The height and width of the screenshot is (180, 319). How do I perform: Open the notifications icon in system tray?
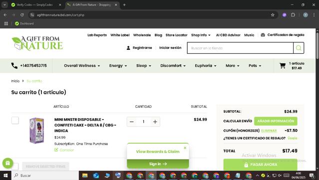(x=312, y=176)
